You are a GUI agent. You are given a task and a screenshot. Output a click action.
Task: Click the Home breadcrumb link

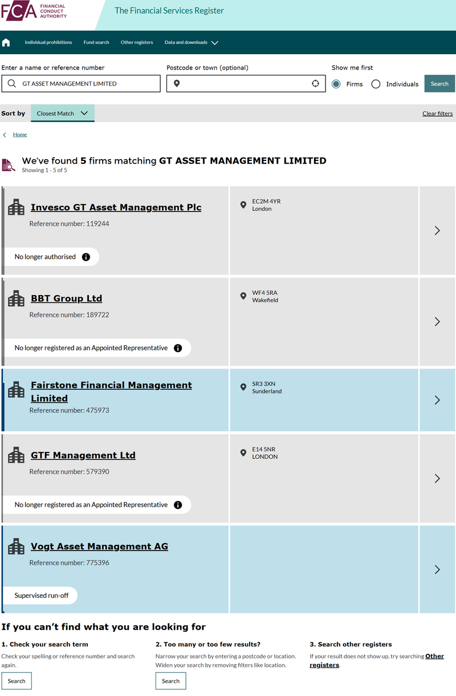tap(20, 135)
